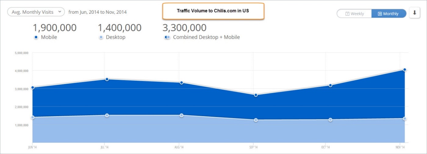This screenshot has width=427, height=154.
Task: Click the calendar icon on Monthly
Action: pyautogui.click(x=380, y=14)
